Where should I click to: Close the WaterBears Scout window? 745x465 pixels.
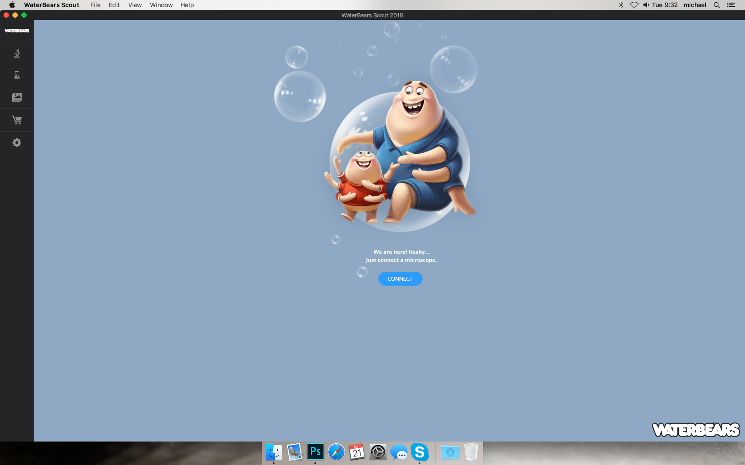[6, 15]
